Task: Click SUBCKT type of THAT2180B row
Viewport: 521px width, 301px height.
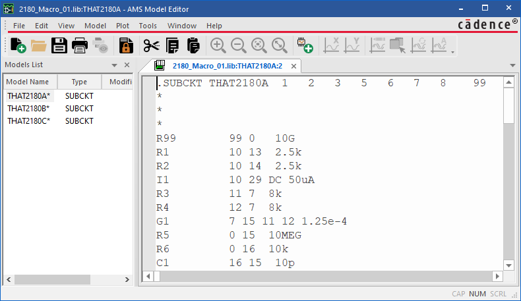Action: pos(79,109)
